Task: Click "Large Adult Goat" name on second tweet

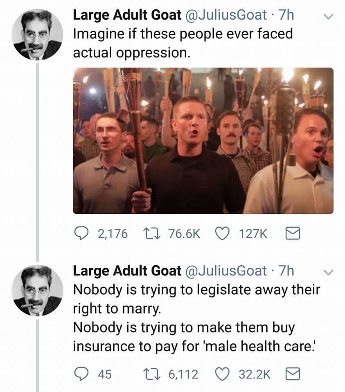Action: [x=127, y=271]
